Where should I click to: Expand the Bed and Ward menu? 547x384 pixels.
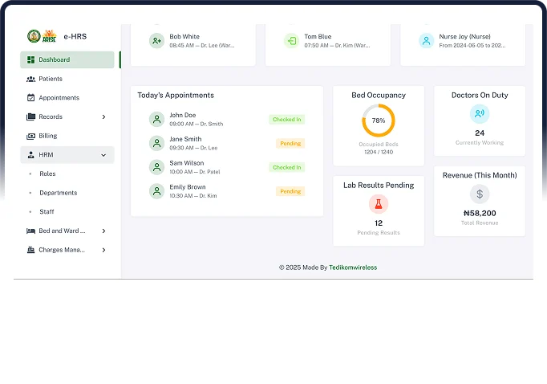tap(103, 231)
